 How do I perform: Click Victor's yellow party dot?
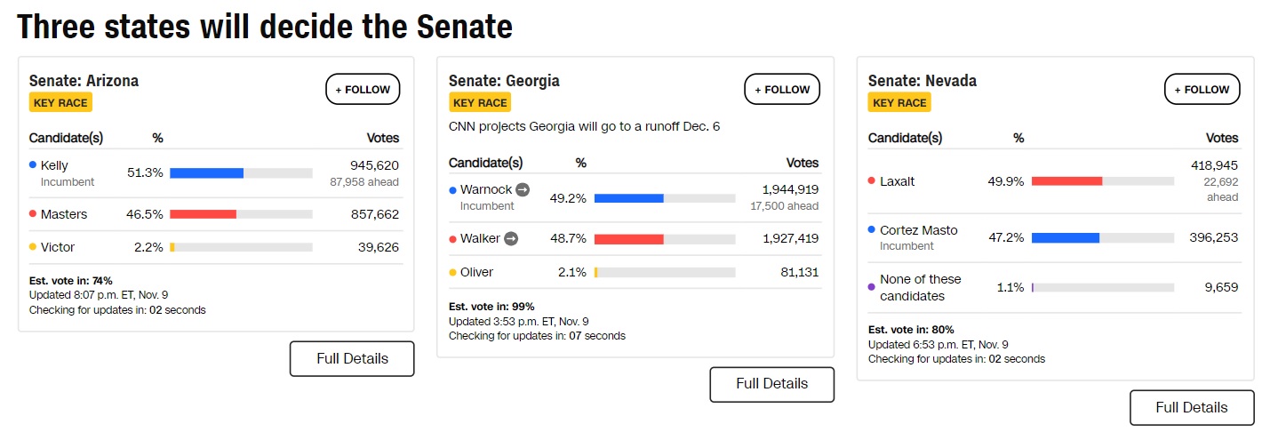[33, 247]
